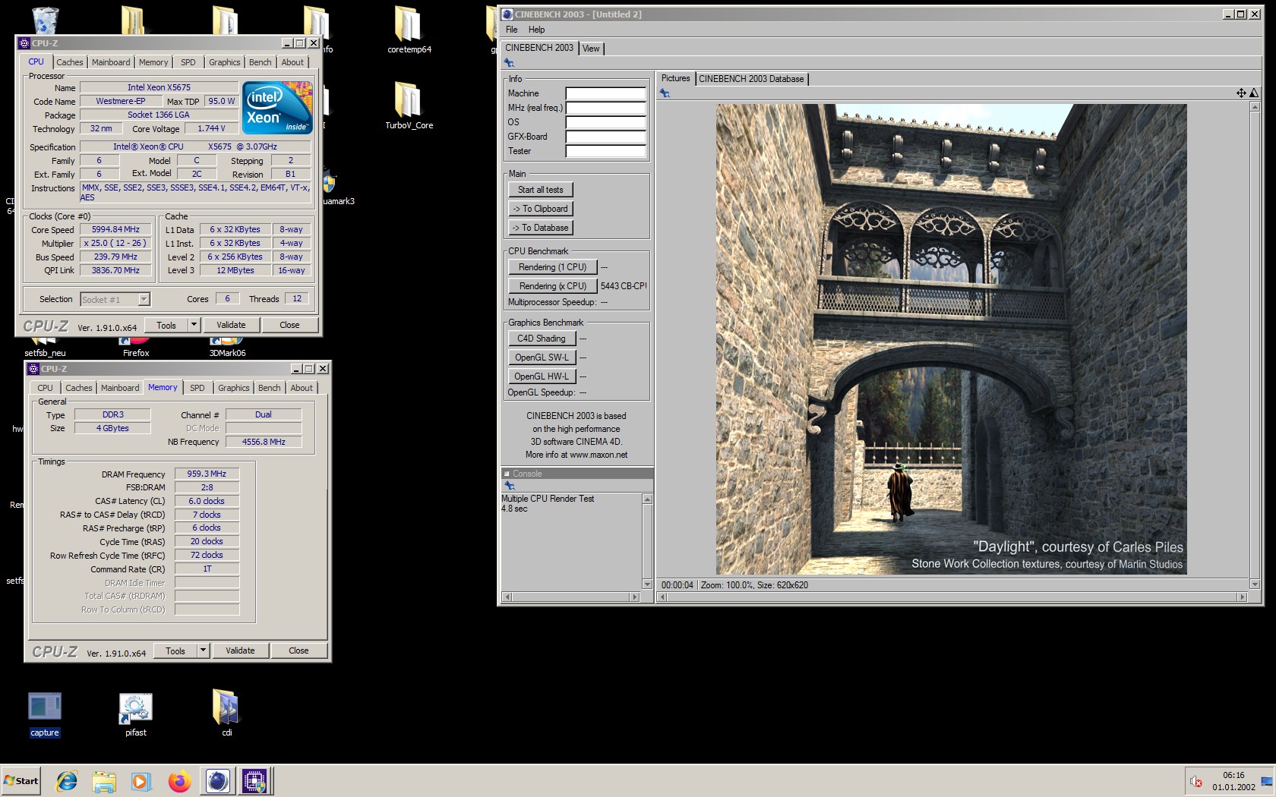The image size is (1276, 797).
Task: Select the Pictures tab in CINEBENCH
Action: coord(675,78)
